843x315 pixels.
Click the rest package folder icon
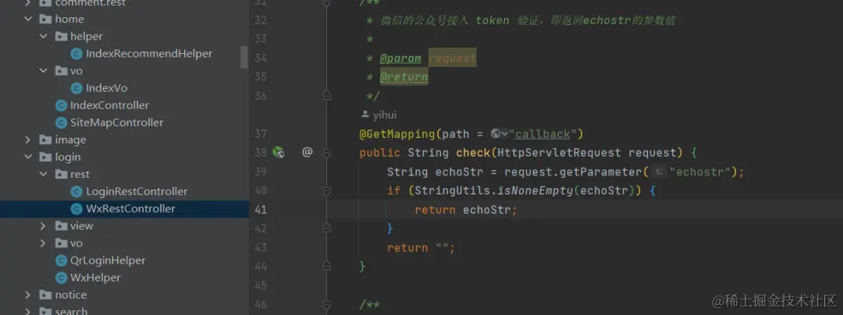(62, 175)
